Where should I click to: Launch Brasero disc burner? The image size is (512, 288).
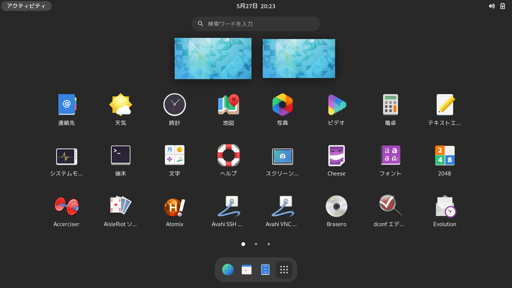click(337, 206)
